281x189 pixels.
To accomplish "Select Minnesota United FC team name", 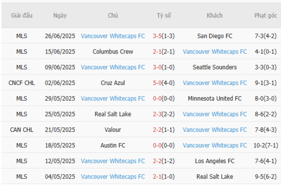I will [214, 98].
